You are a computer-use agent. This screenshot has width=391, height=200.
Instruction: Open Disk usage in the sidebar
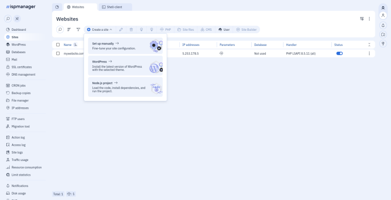(16, 193)
